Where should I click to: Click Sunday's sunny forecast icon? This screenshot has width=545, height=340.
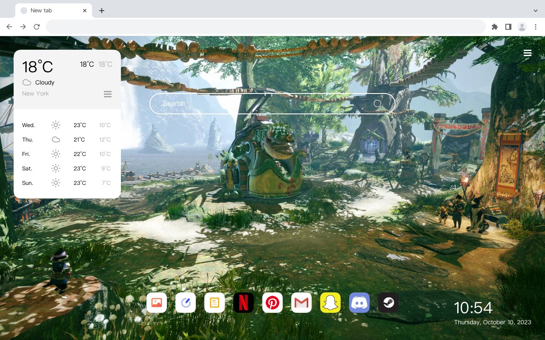tap(56, 183)
